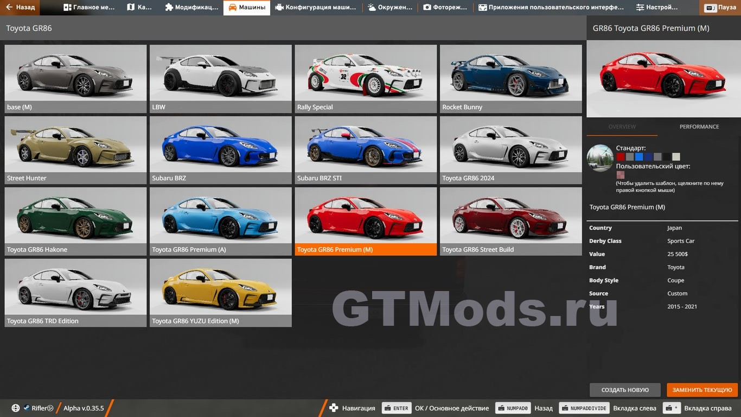Click the globe language icon in status bar
Image resolution: width=741 pixels, height=417 pixels.
(16, 408)
